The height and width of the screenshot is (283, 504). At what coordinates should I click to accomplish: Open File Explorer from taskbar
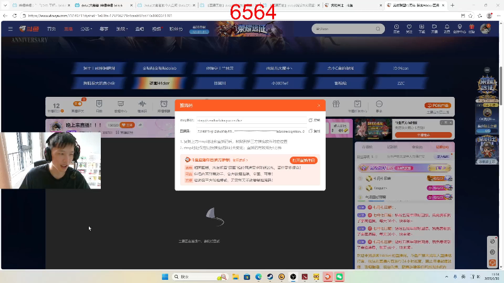(x=235, y=277)
